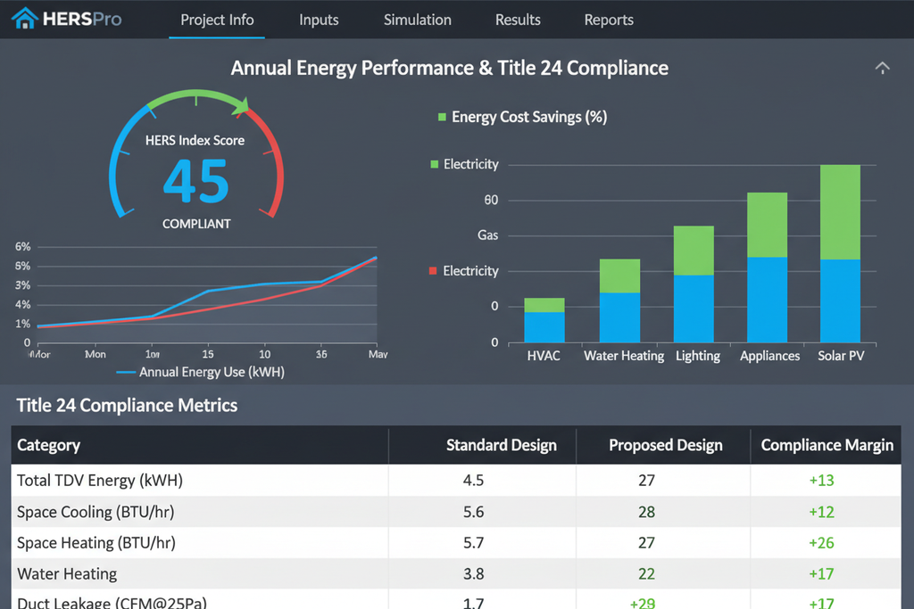Click the COMPLIANT status label
Image resolution: width=914 pixels, height=609 pixels.
pyautogui.click(x=196, y=224)
